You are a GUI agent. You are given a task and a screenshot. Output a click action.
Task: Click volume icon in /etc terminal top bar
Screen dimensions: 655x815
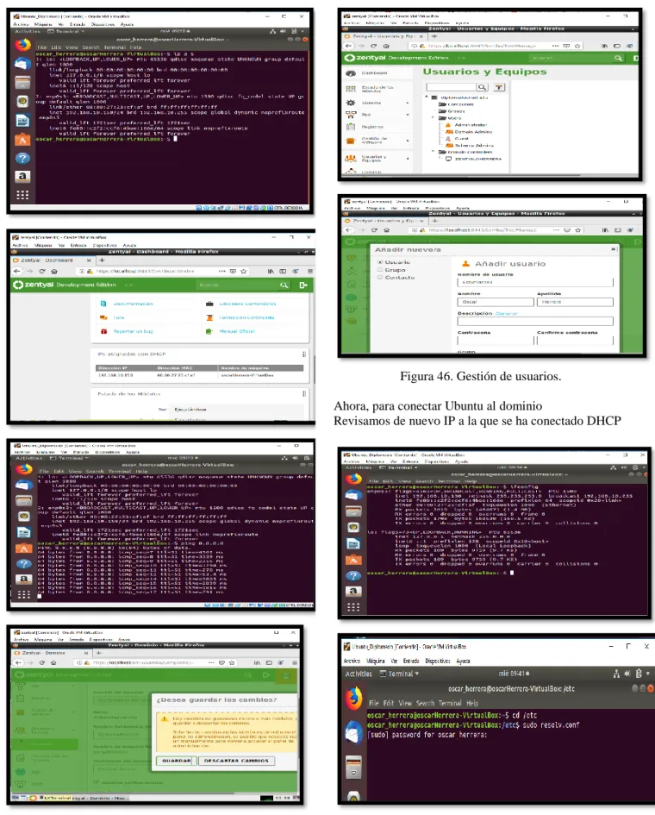tap(627, 674)
